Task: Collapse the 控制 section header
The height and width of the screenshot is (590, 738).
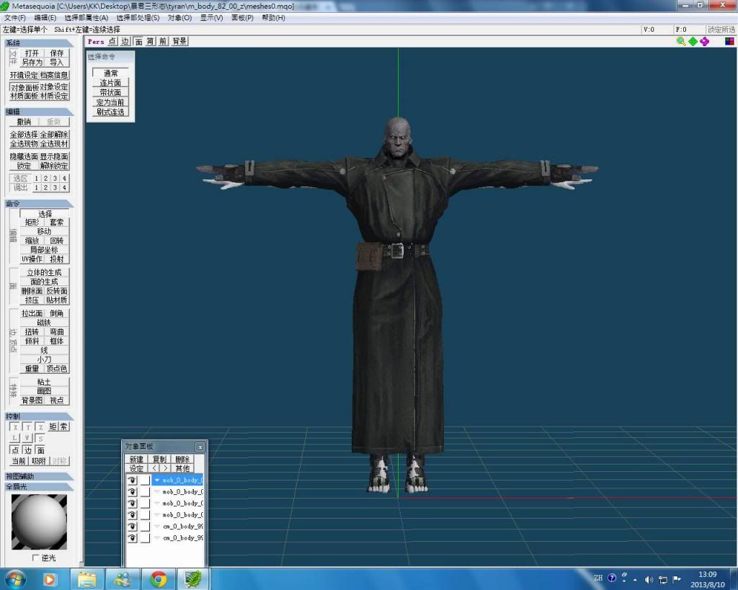Action: point(39,416)
